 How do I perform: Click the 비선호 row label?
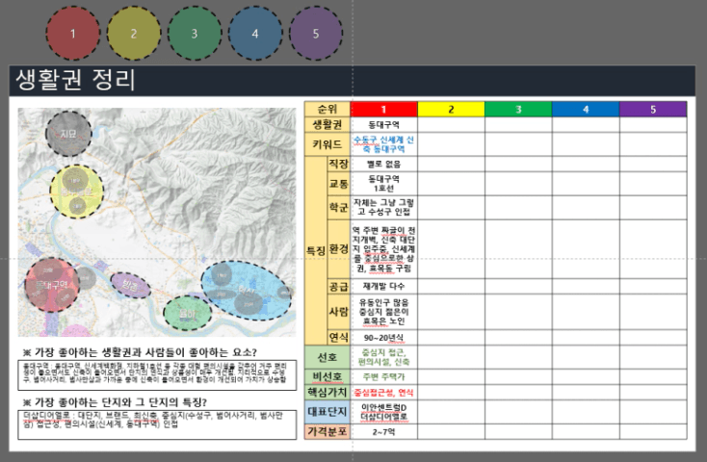pyautogui.click(x=327, y=376)
